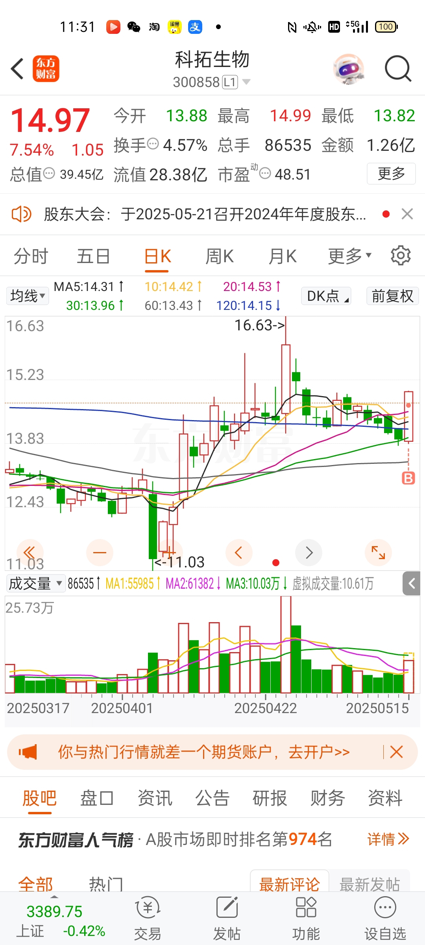
Task: Switch to 五日 chart tab
Action: 93,256
